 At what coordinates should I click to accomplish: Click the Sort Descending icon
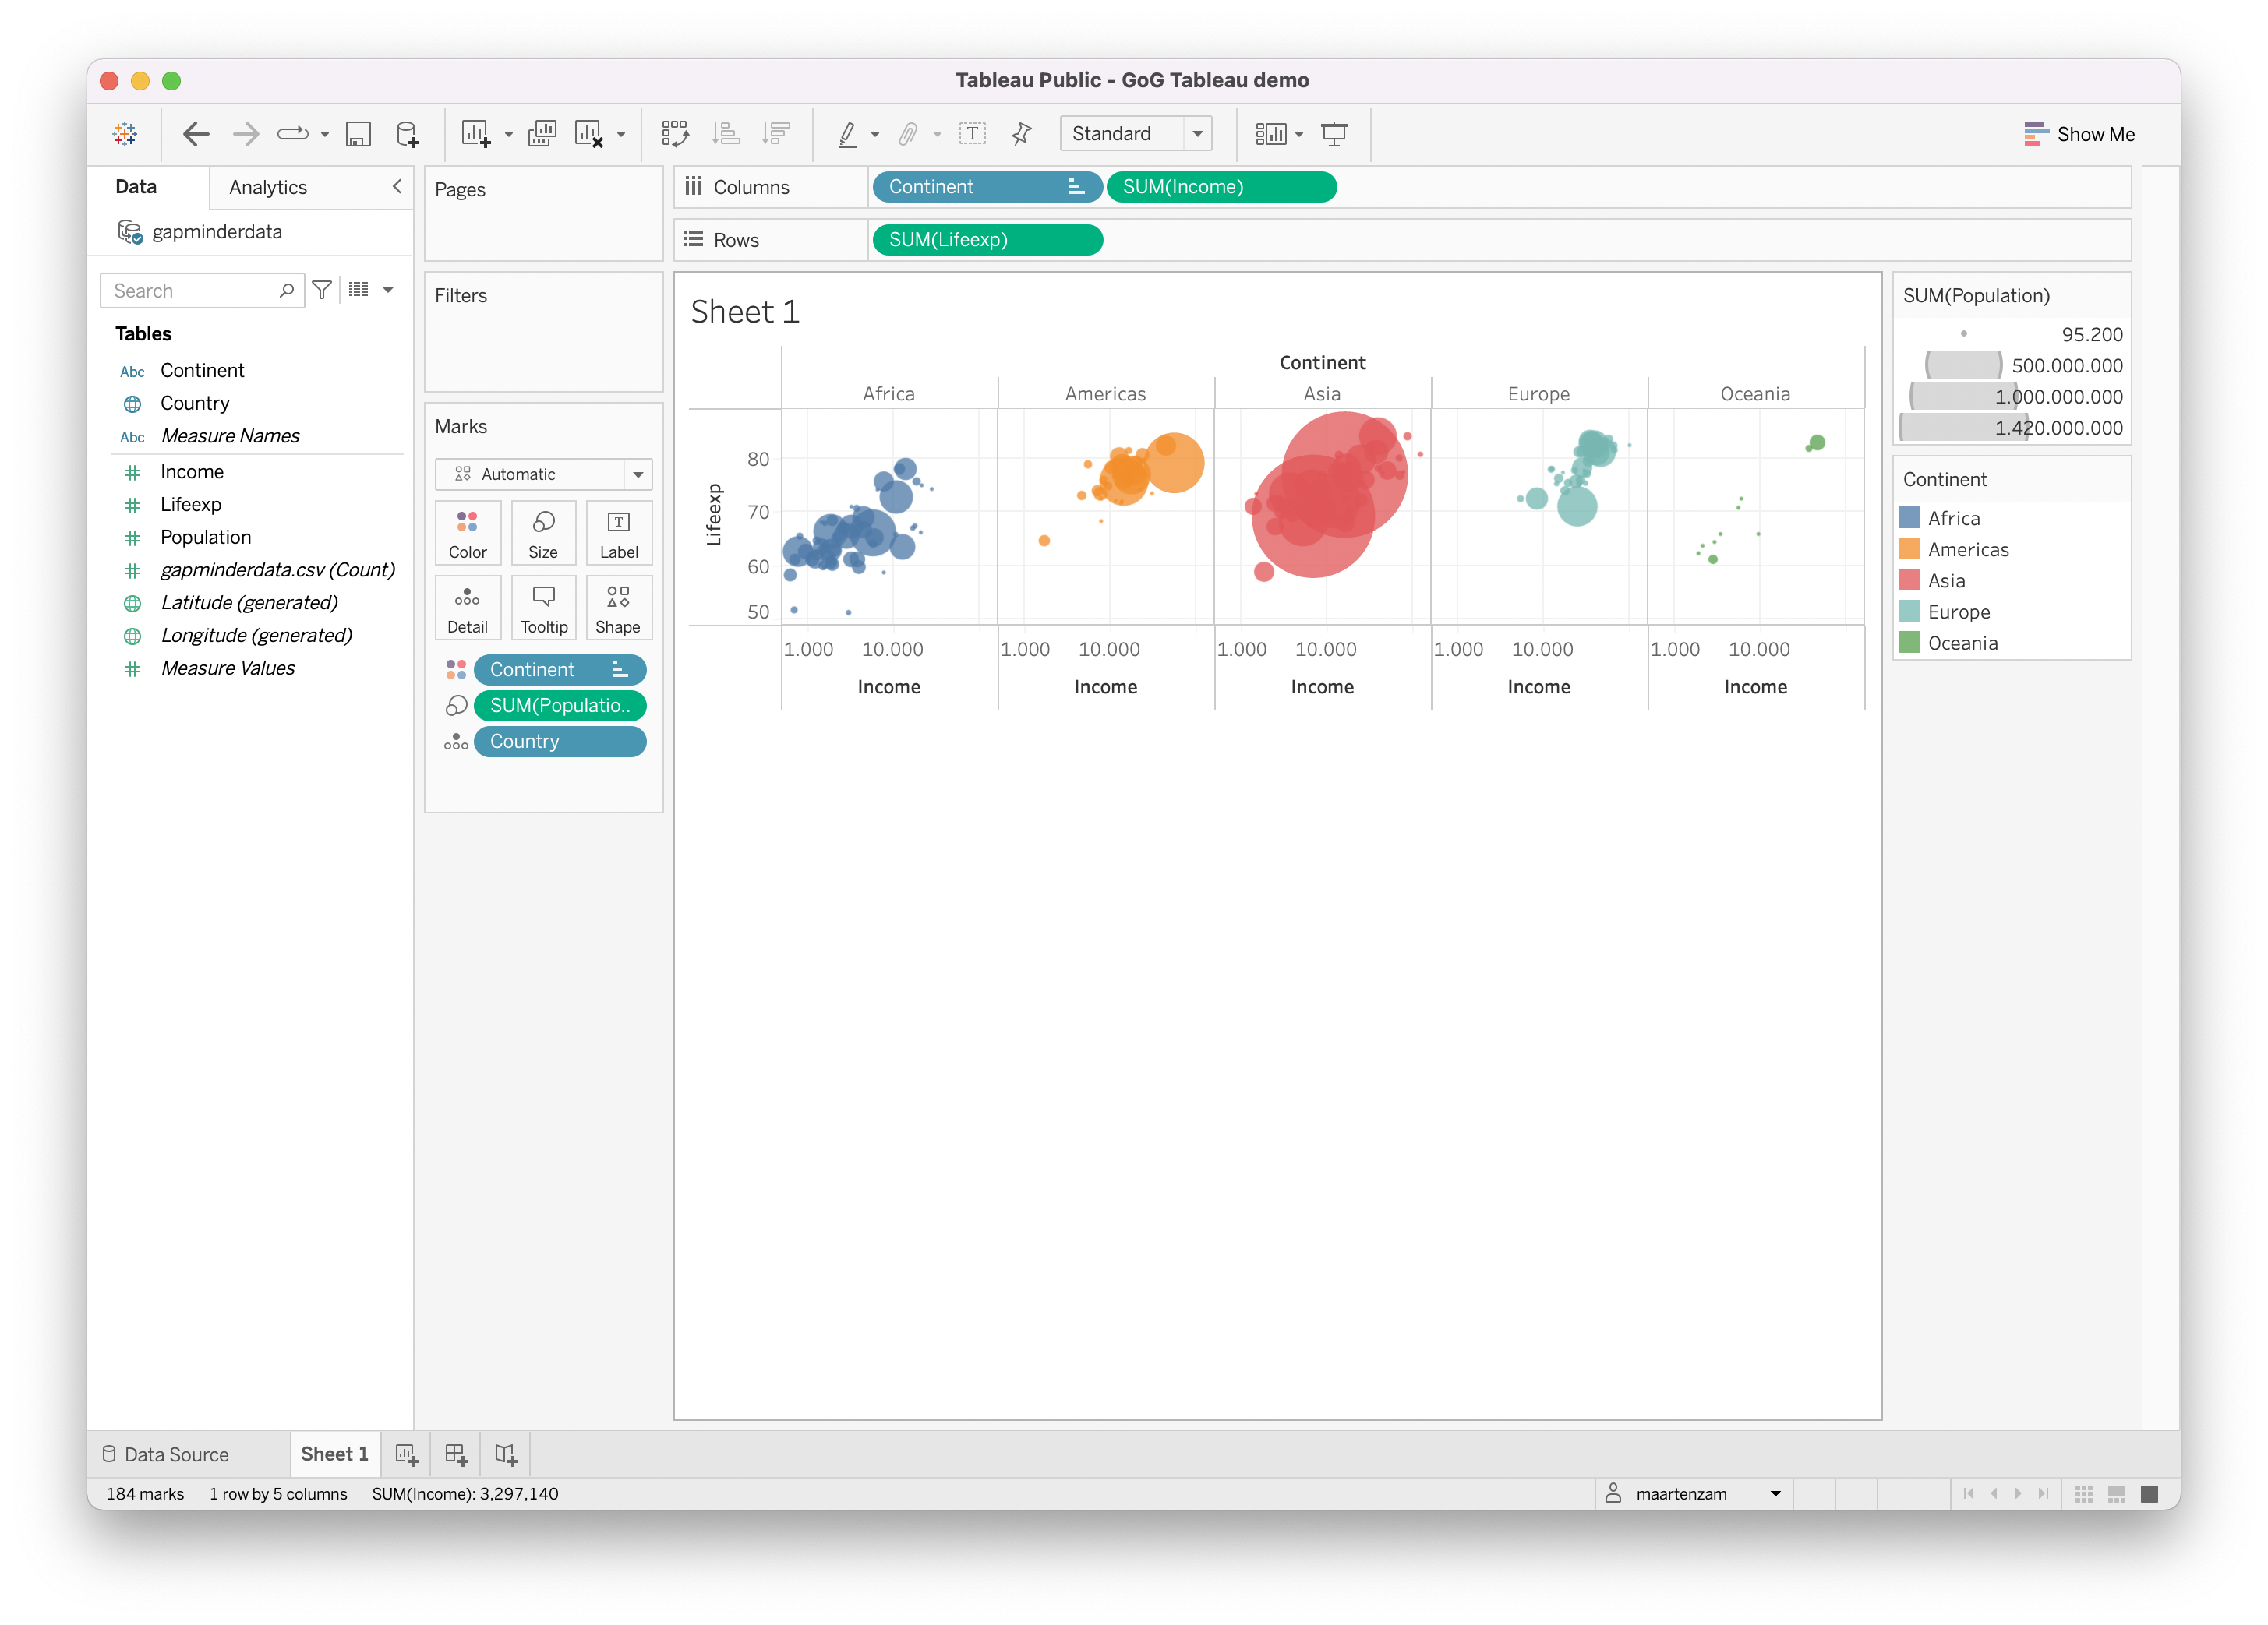pos(776,134)
